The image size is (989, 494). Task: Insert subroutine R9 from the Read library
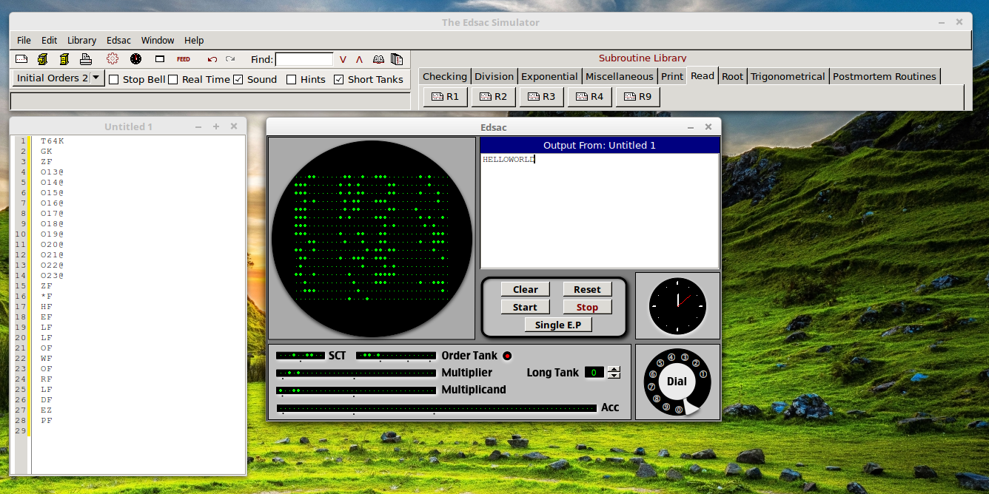click(x=637, y=96)
